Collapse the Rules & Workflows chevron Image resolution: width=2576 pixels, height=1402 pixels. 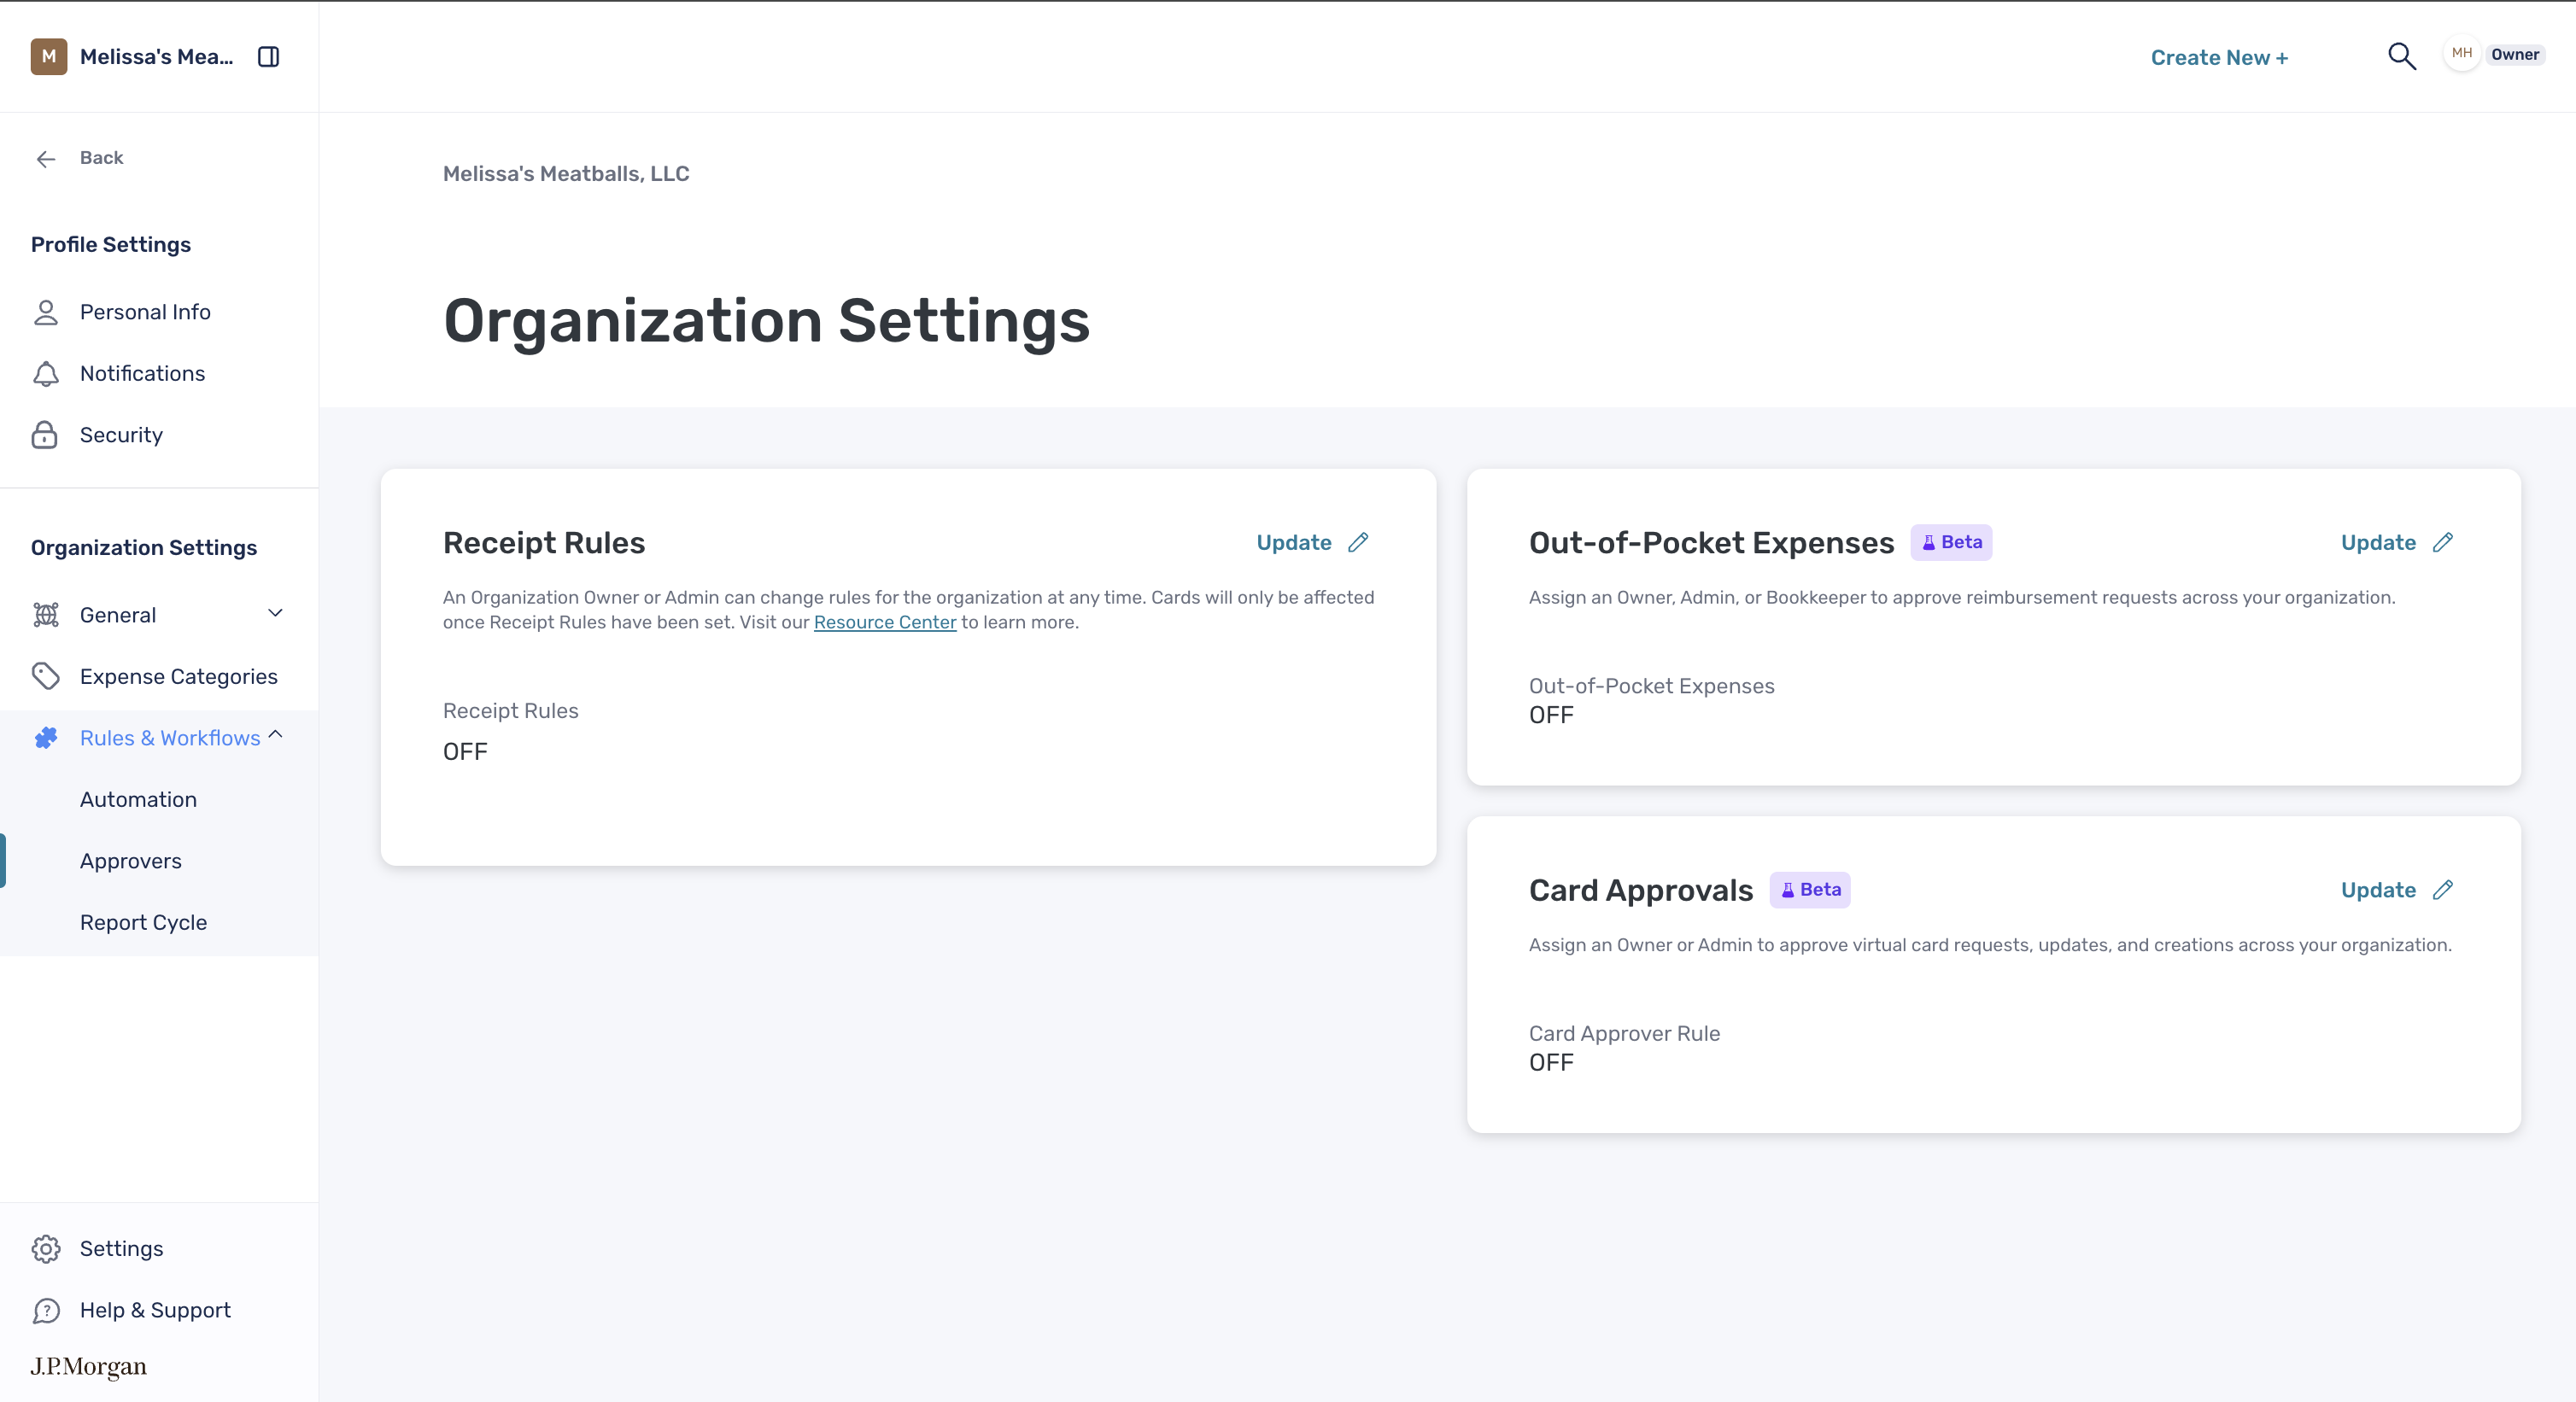pos(276,736)
